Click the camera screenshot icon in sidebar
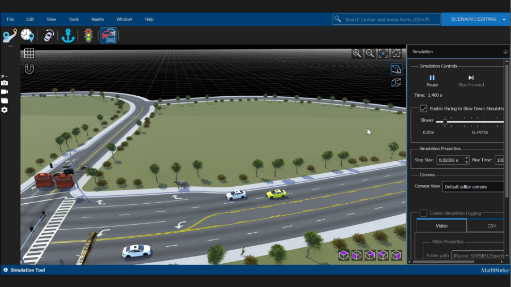Image resolution: width=511 pixels, height=287 pixels. [x=5, y=83]
